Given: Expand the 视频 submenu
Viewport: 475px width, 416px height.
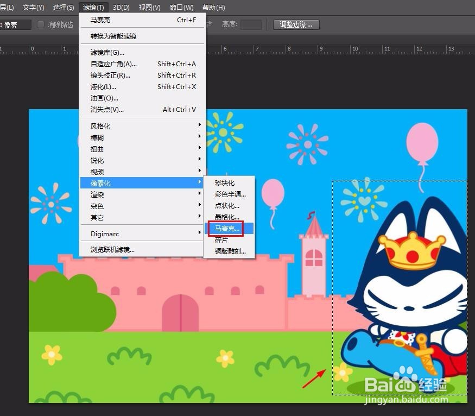Looking at the screenshot, I should click(143, 172).
